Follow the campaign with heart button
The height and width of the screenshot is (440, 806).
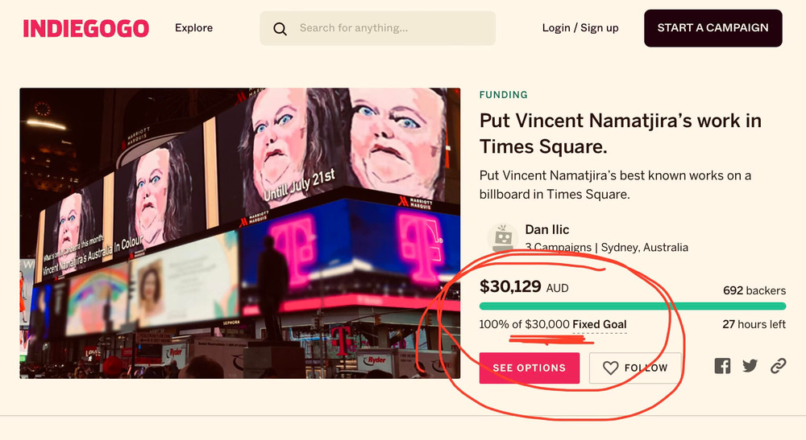635,368
